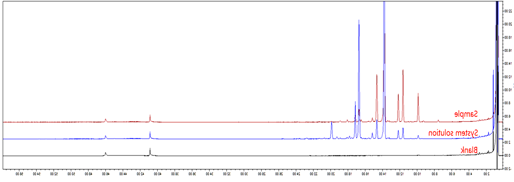Screen dimensions: 514x182
Task: Click the 32.00 tick on the time axis
Action: (x=227, y=174)
